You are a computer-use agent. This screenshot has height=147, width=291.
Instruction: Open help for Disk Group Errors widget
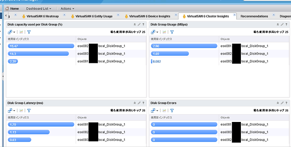pyautogui.click(x=287, y=103)
